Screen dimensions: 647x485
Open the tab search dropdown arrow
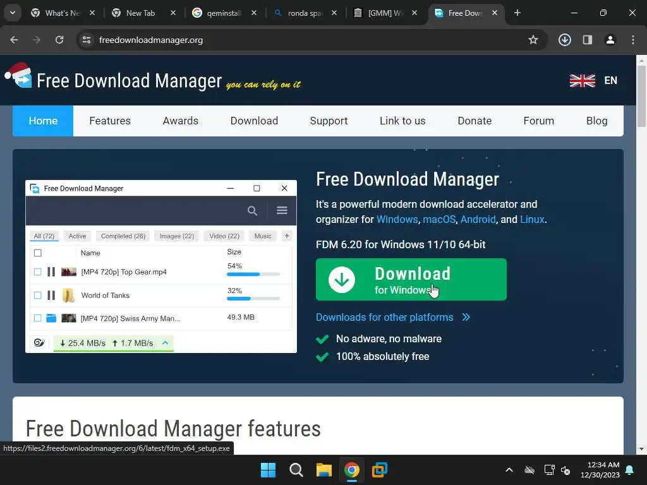pos(13,13)
